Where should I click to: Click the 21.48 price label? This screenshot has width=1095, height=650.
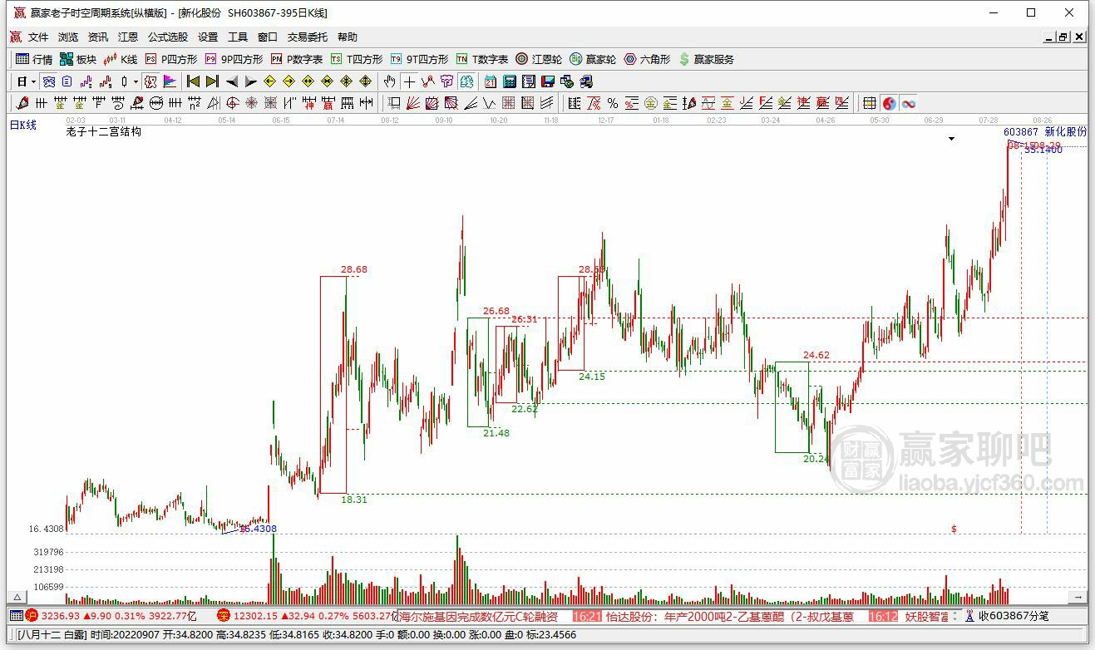[496, 433]
